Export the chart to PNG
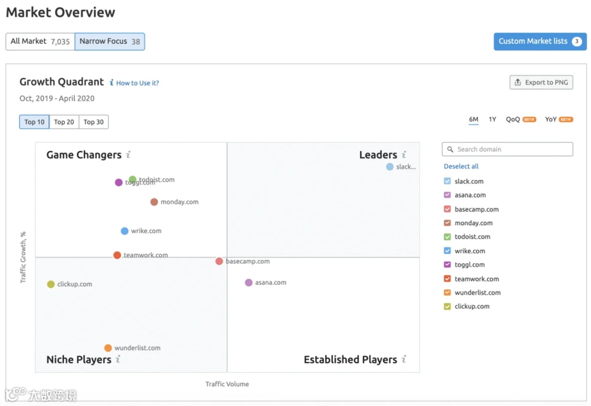This screenshot has height=406, width=591. [x=541, y=83]
